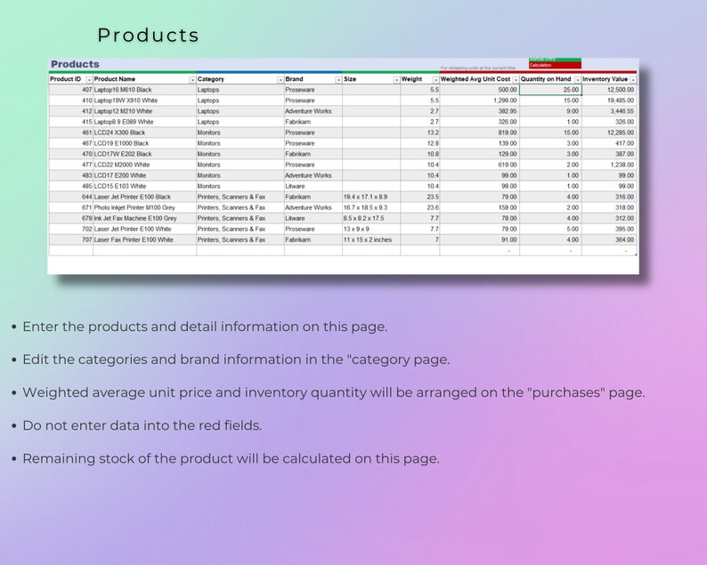Click the cell 'Laptop8.9 E089 White'
Viewport: 707px width, 565px height.
(x=144, y=122)
